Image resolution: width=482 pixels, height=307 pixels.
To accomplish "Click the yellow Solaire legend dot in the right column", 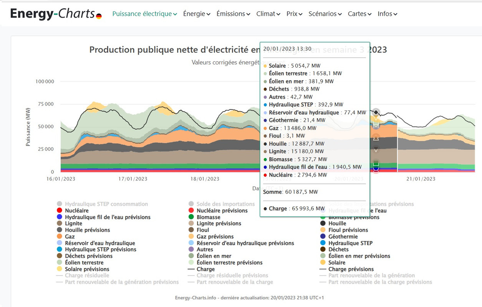I will [x=323, y=262].
